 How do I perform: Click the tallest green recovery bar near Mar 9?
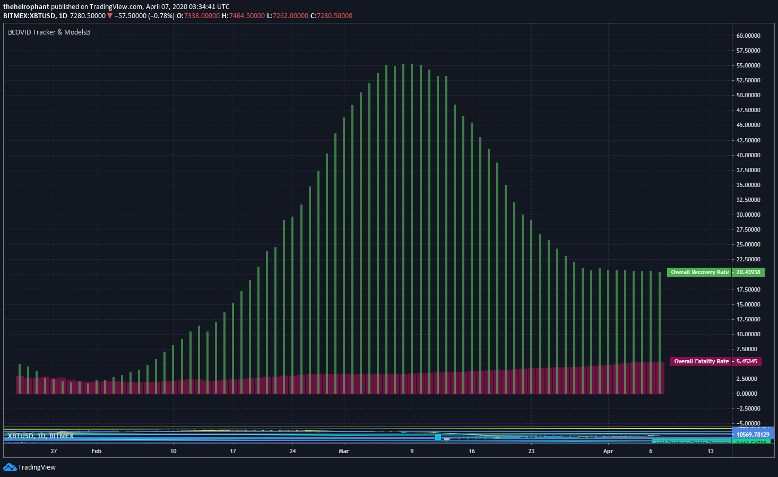(x=412, y=228)
